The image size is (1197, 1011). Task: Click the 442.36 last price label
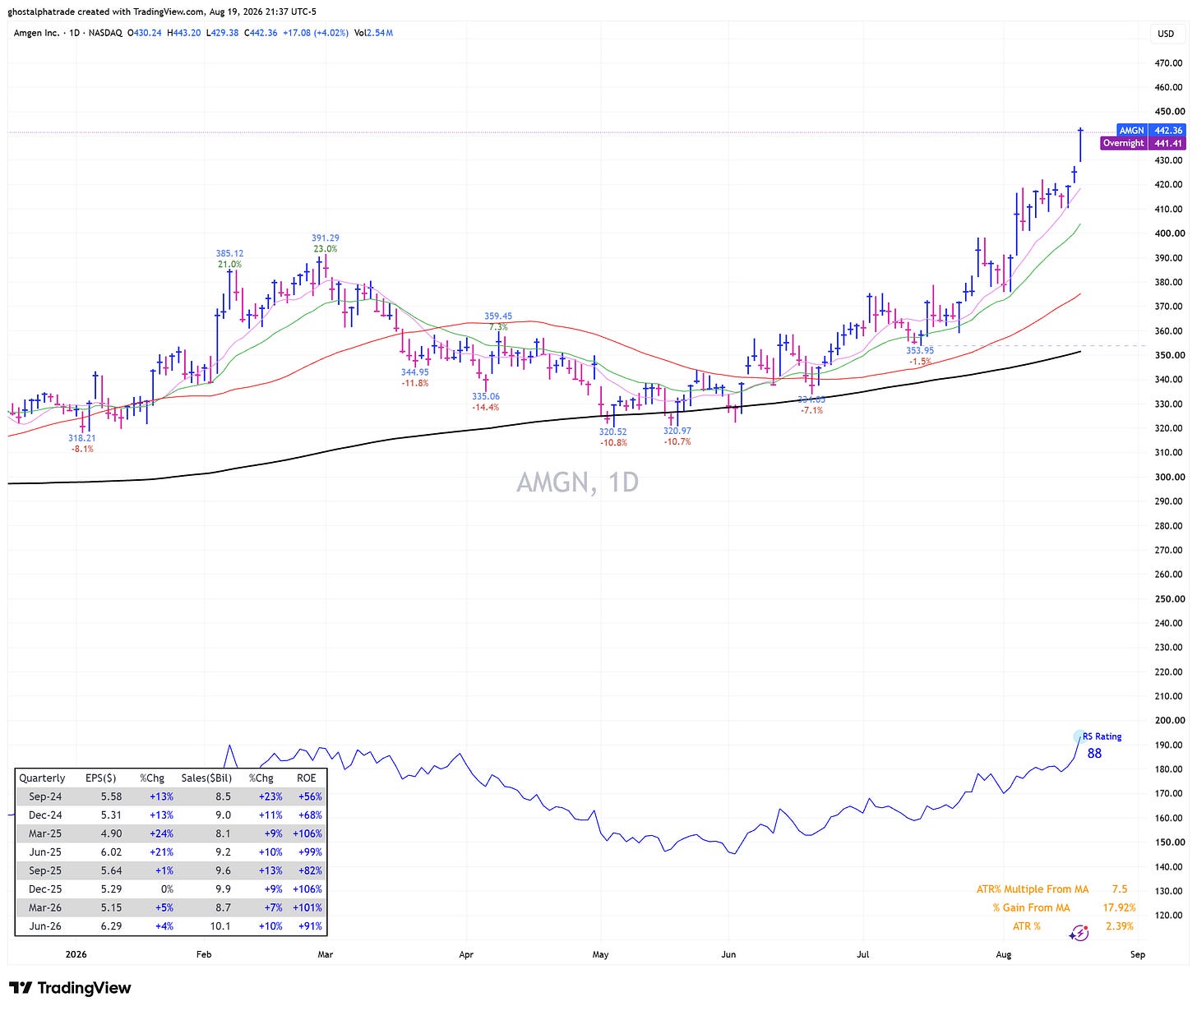1167,131
